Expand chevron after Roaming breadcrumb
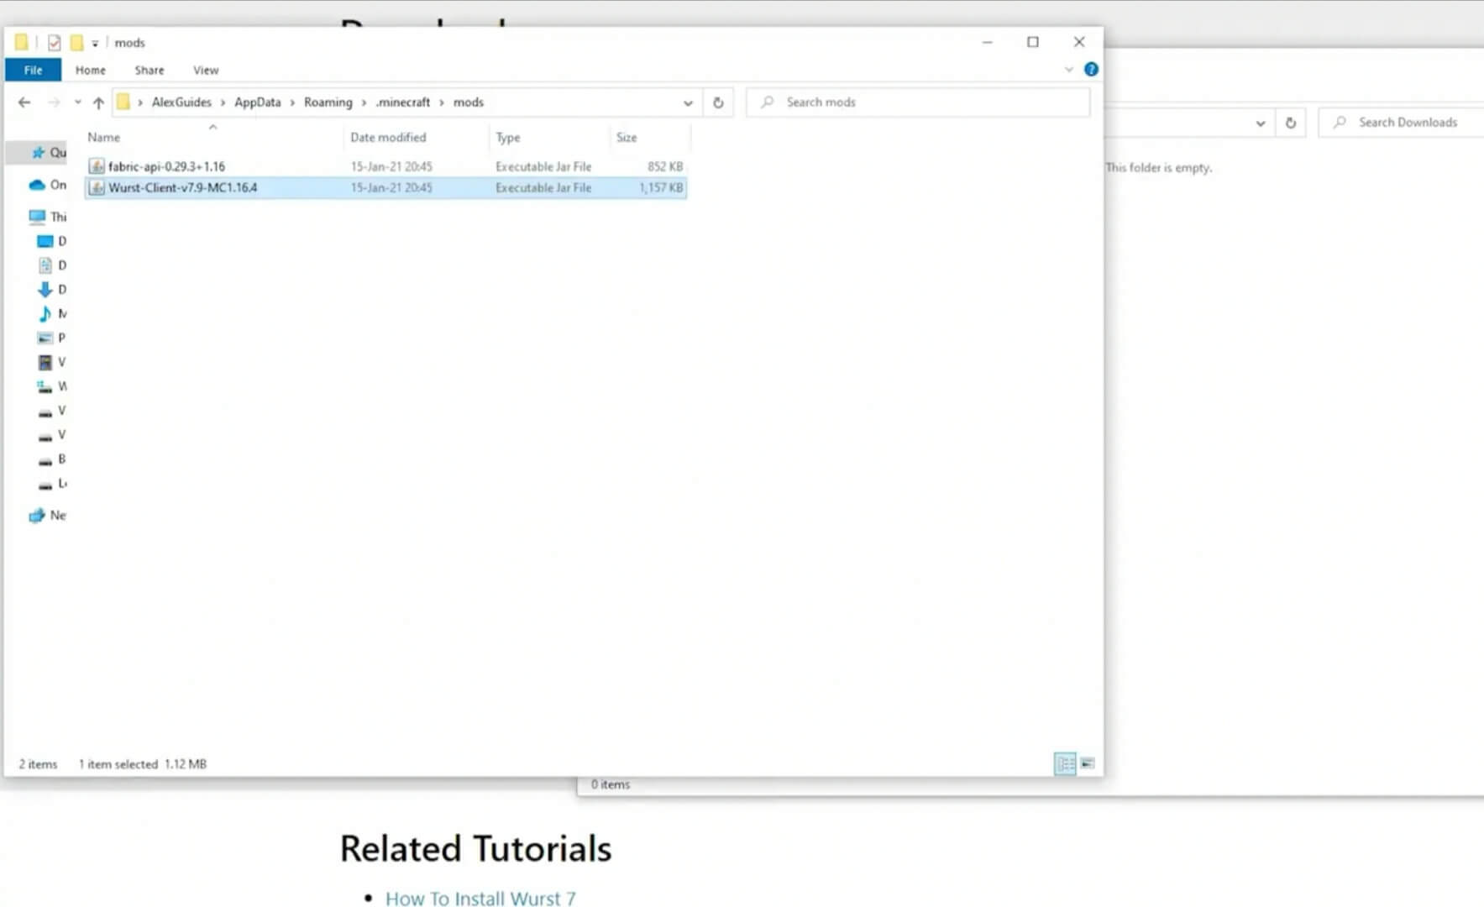 pyautogui.click(x=364, y=102)
